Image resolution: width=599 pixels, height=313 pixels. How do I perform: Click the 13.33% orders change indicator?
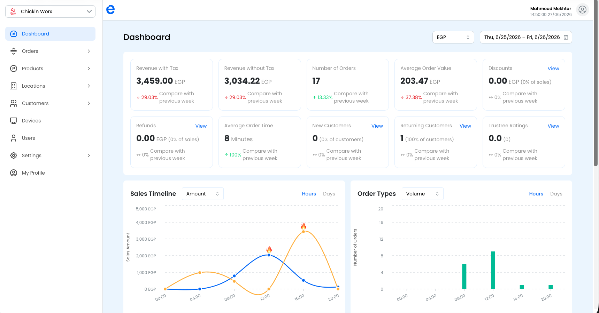323,97
